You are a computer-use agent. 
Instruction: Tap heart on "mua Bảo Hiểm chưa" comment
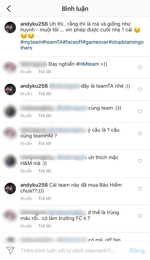point(140,189)
